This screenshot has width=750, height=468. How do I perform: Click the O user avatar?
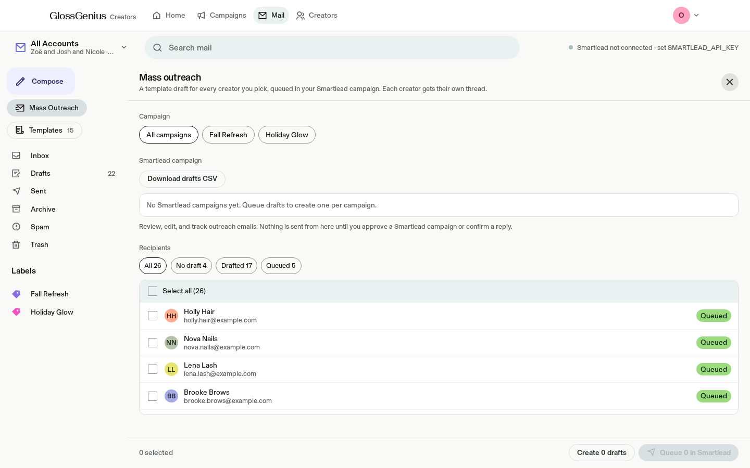point(681,15)
